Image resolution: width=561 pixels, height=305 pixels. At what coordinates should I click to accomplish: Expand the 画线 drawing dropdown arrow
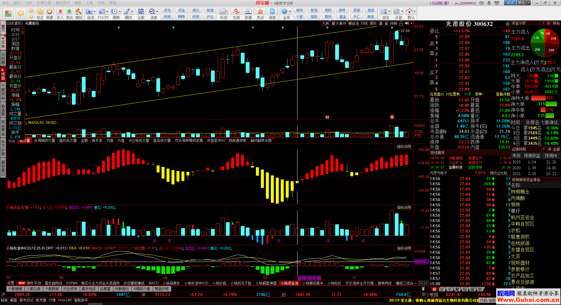(x=132, y=12)
